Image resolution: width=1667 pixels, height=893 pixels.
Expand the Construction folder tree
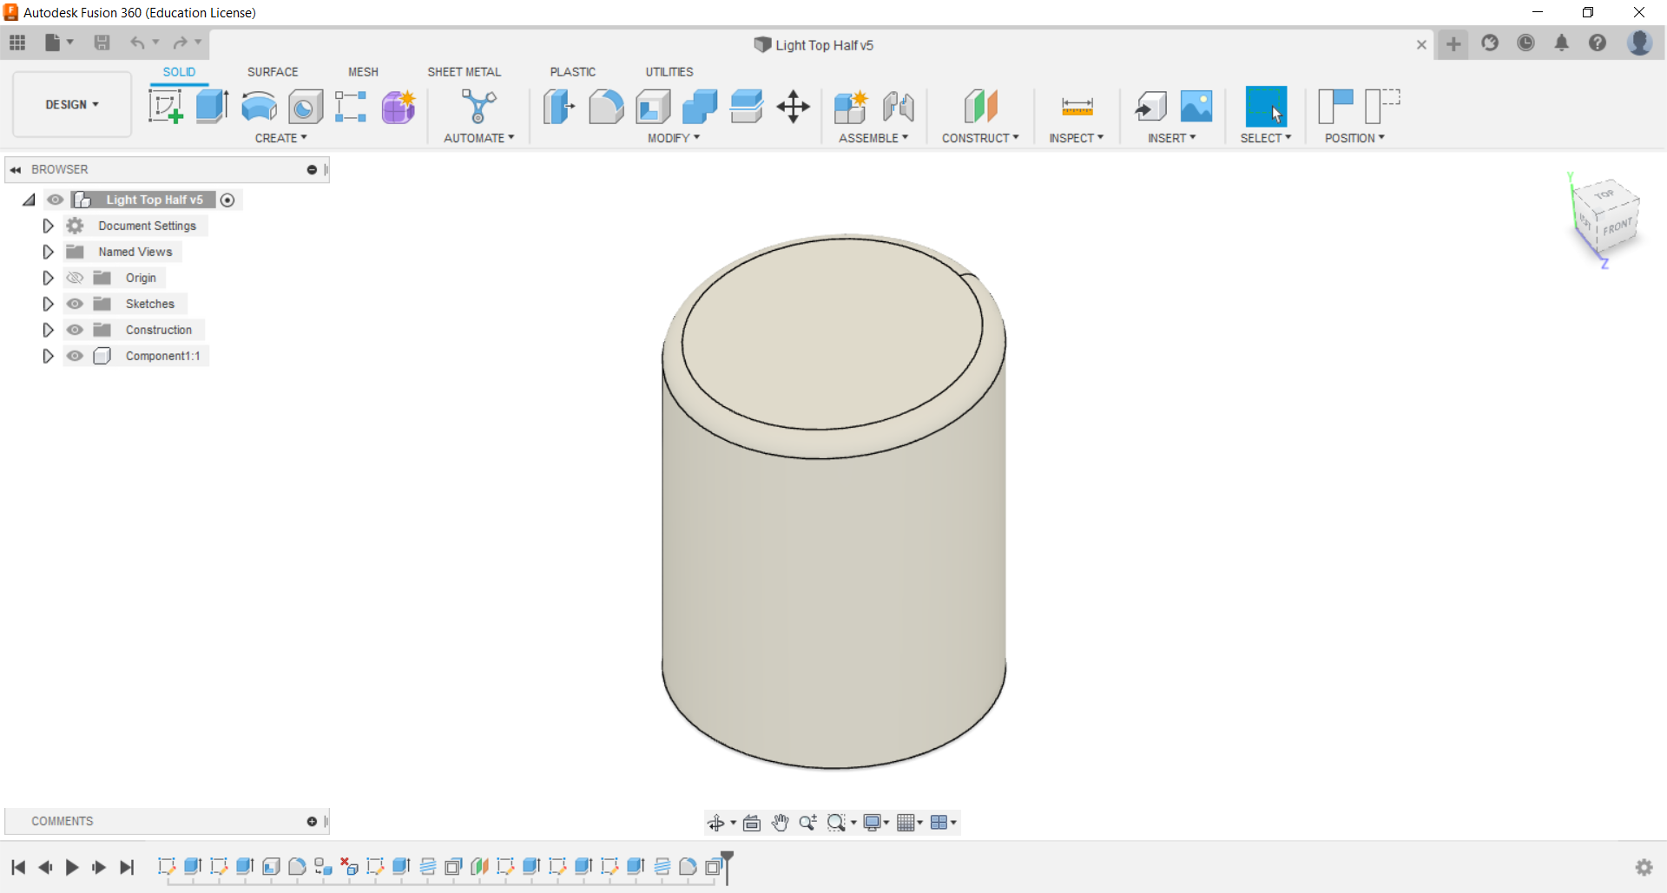tap(48, 330)
